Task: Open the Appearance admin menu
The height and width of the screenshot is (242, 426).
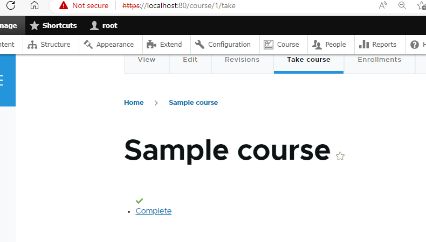Action: click(109, 45)
